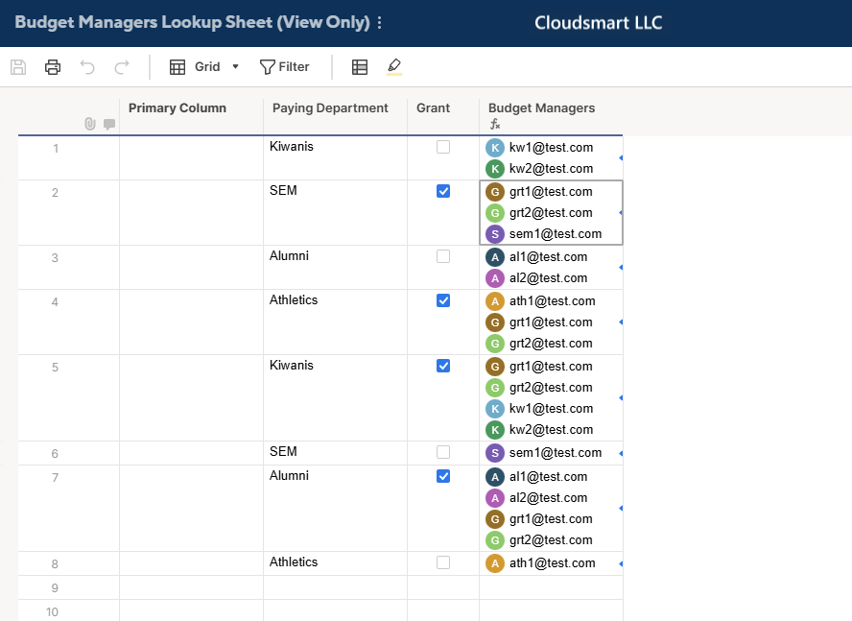
Task: Click the attachments paperclip column icon
Action: pyautogui.click(x=90, y=124)
